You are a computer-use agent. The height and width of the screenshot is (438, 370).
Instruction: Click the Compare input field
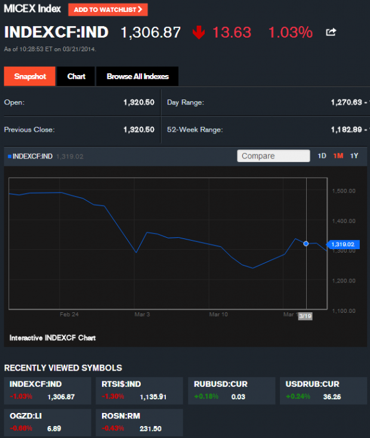[x=273, y=156]
